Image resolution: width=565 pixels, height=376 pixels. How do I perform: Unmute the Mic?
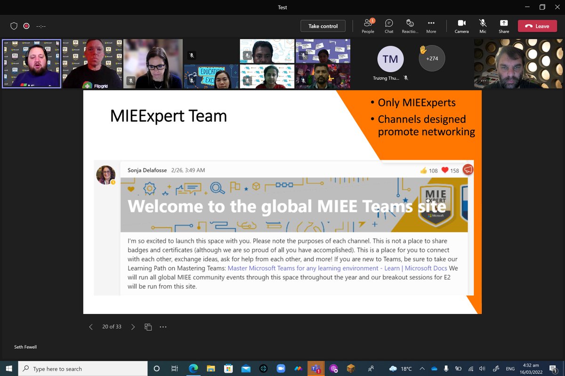pyautogui.click(x=483, y=26)
